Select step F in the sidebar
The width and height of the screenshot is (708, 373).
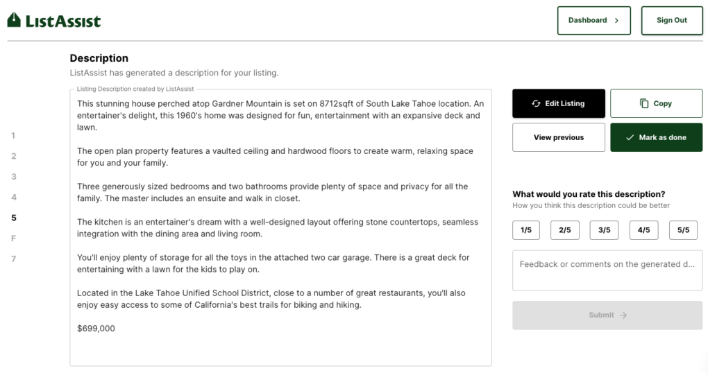pos(14,238)
